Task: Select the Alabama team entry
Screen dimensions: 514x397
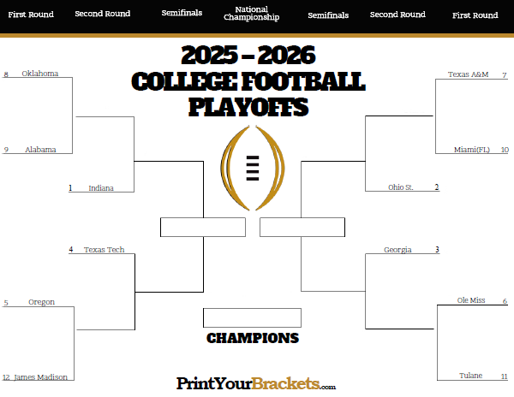Action: point(40,150)
